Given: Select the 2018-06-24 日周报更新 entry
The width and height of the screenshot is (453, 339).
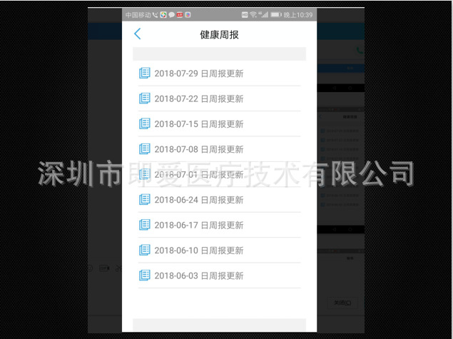Looking at the screenshot, I should 219,200.
